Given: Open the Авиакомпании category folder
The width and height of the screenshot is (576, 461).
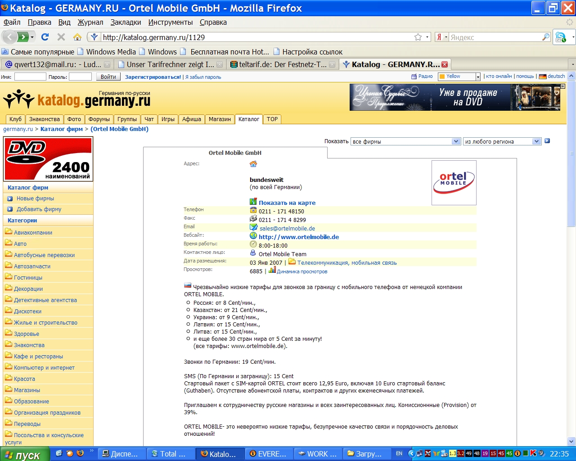Looking at the screenshot, I should (x=33, y=232).
